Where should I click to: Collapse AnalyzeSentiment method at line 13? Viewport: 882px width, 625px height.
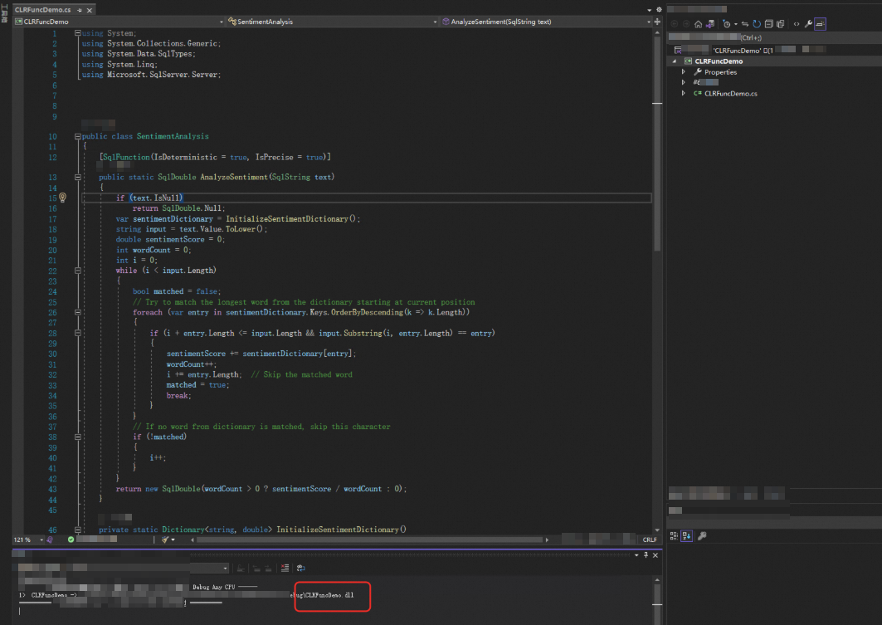(78, 177)
